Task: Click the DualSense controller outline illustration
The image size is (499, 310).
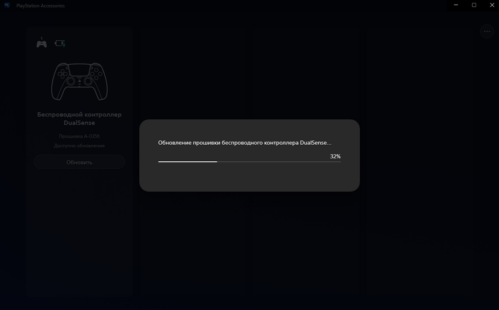Action: (x=79, y=82)
